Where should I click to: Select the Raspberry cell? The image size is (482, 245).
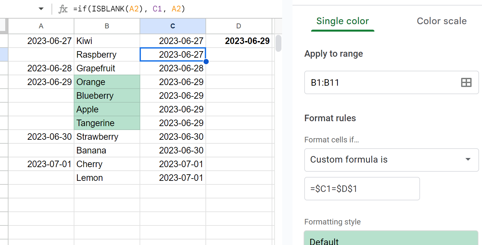coord(107,54)
